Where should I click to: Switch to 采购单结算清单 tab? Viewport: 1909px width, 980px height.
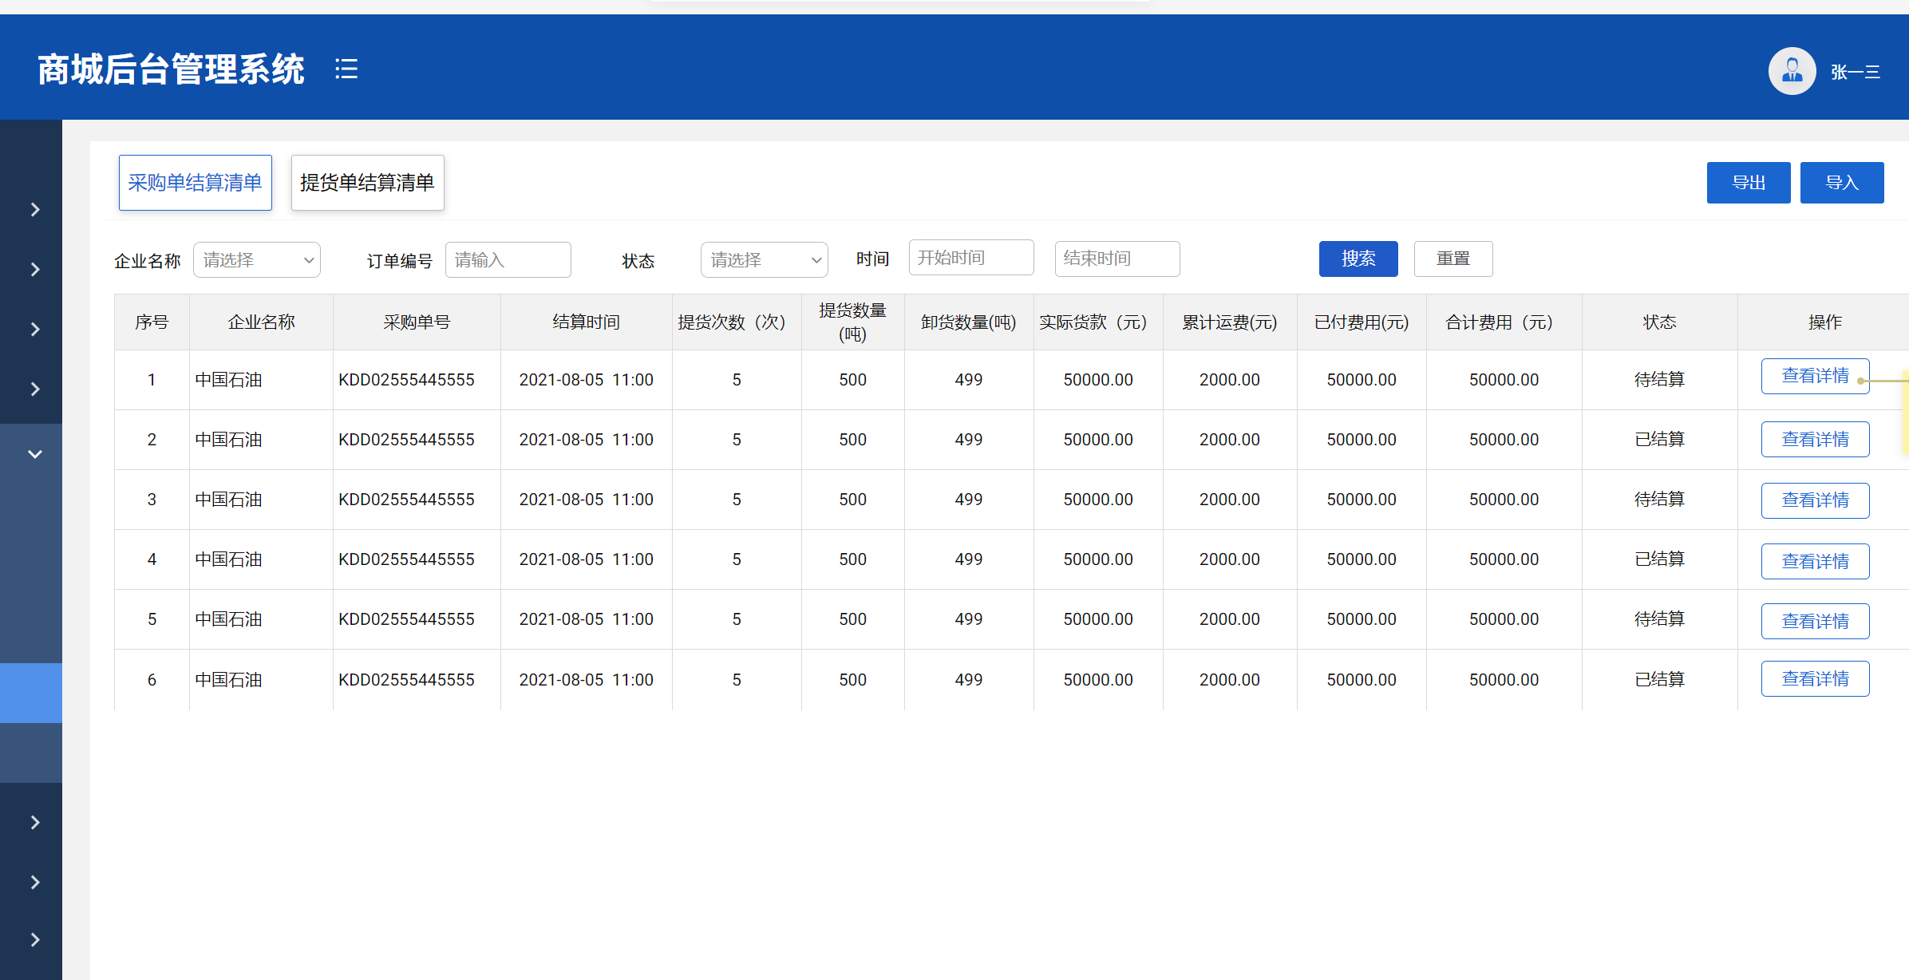tap(196, 183)
